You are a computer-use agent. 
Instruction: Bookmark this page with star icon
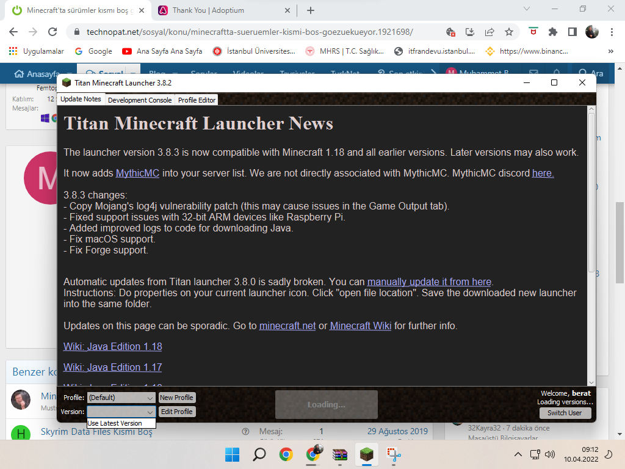click(x=509, y=32)
